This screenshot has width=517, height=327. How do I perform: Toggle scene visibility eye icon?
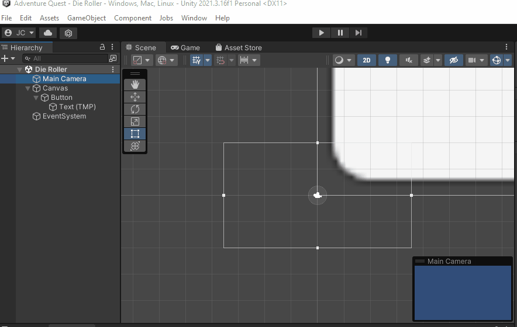(x=453, y=60)
